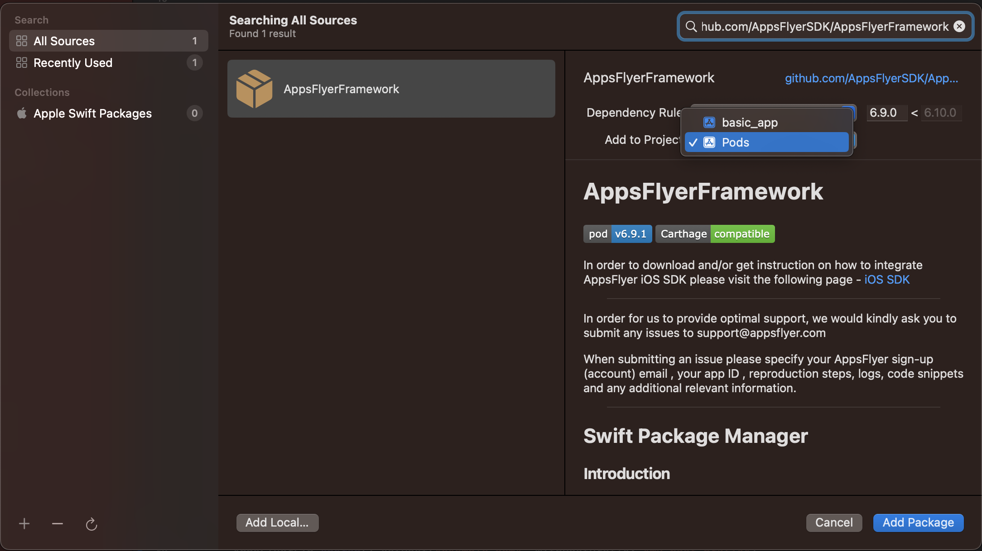Click the package URL search field
The image size is (982, 551).
click(824, 27)
